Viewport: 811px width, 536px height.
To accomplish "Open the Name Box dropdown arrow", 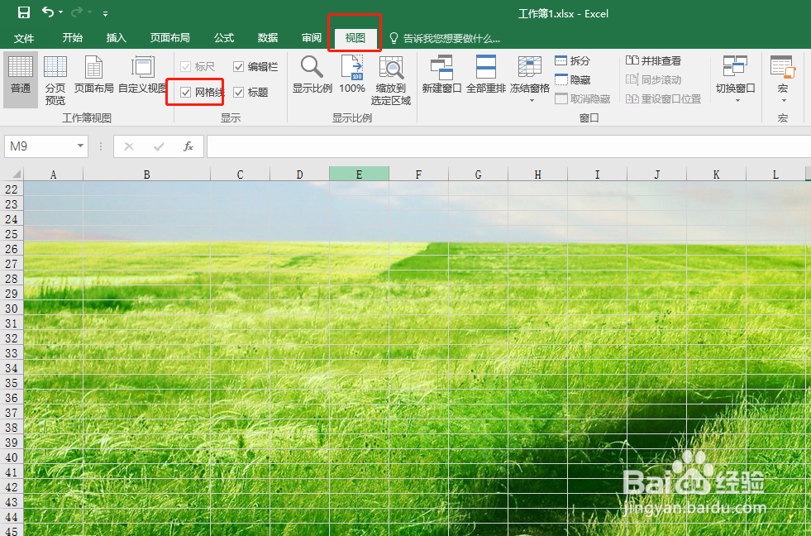I will click(x=79, y=146).
